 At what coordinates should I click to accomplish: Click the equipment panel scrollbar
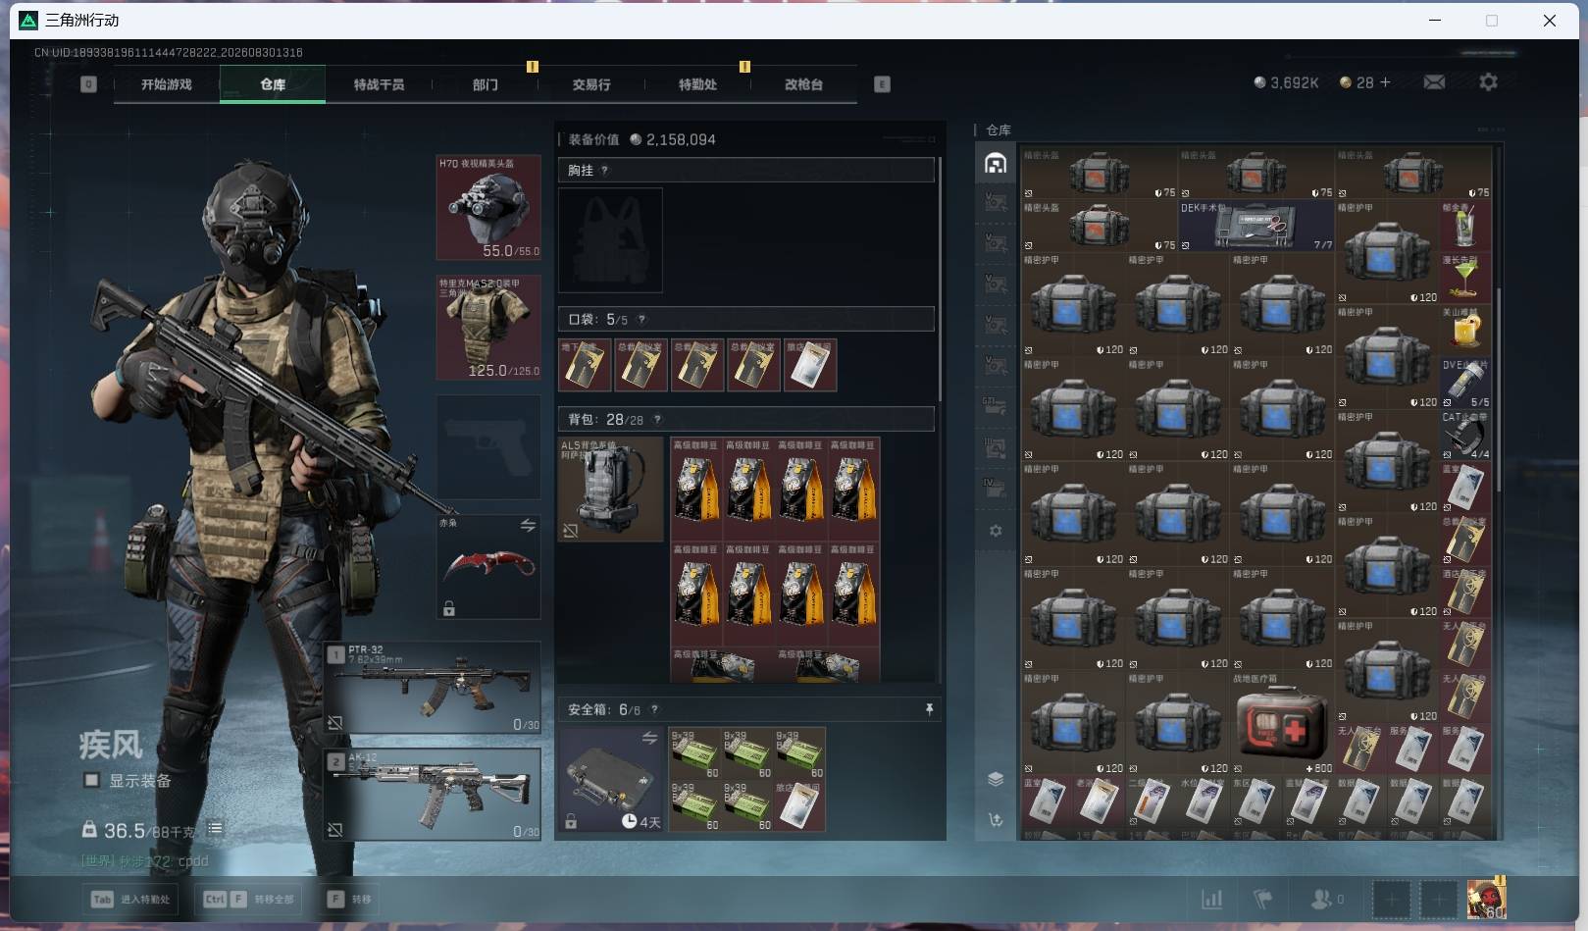(x=940, y=278)
